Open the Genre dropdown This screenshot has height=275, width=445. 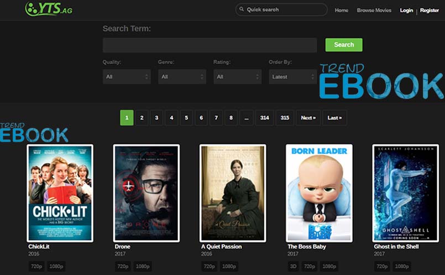182,77
